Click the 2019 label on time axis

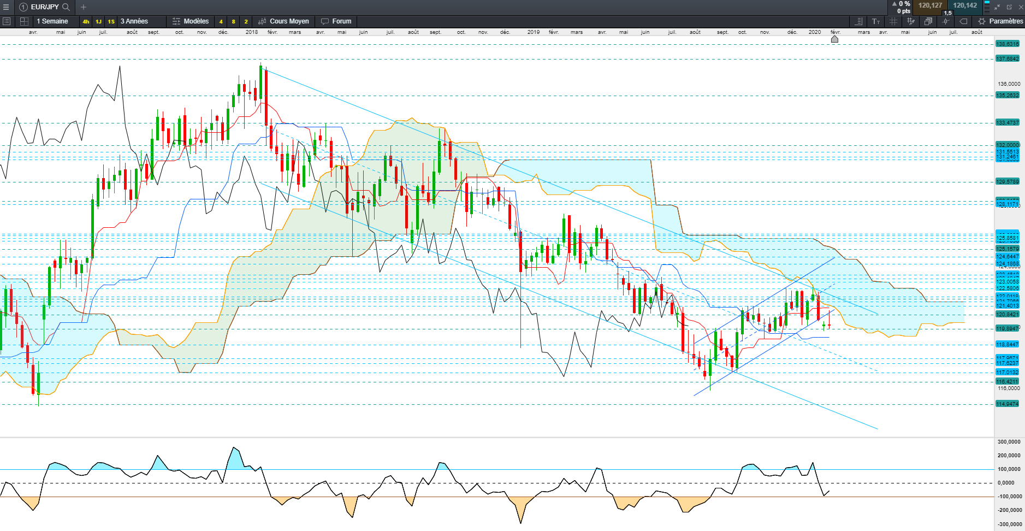click(534, 32)
